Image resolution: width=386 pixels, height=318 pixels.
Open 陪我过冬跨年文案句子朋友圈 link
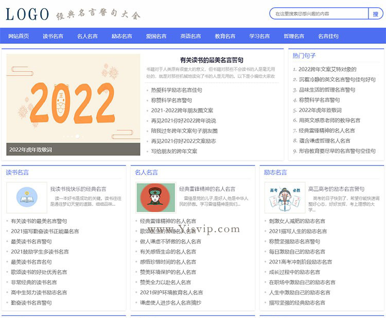click(x=184, y=131)
